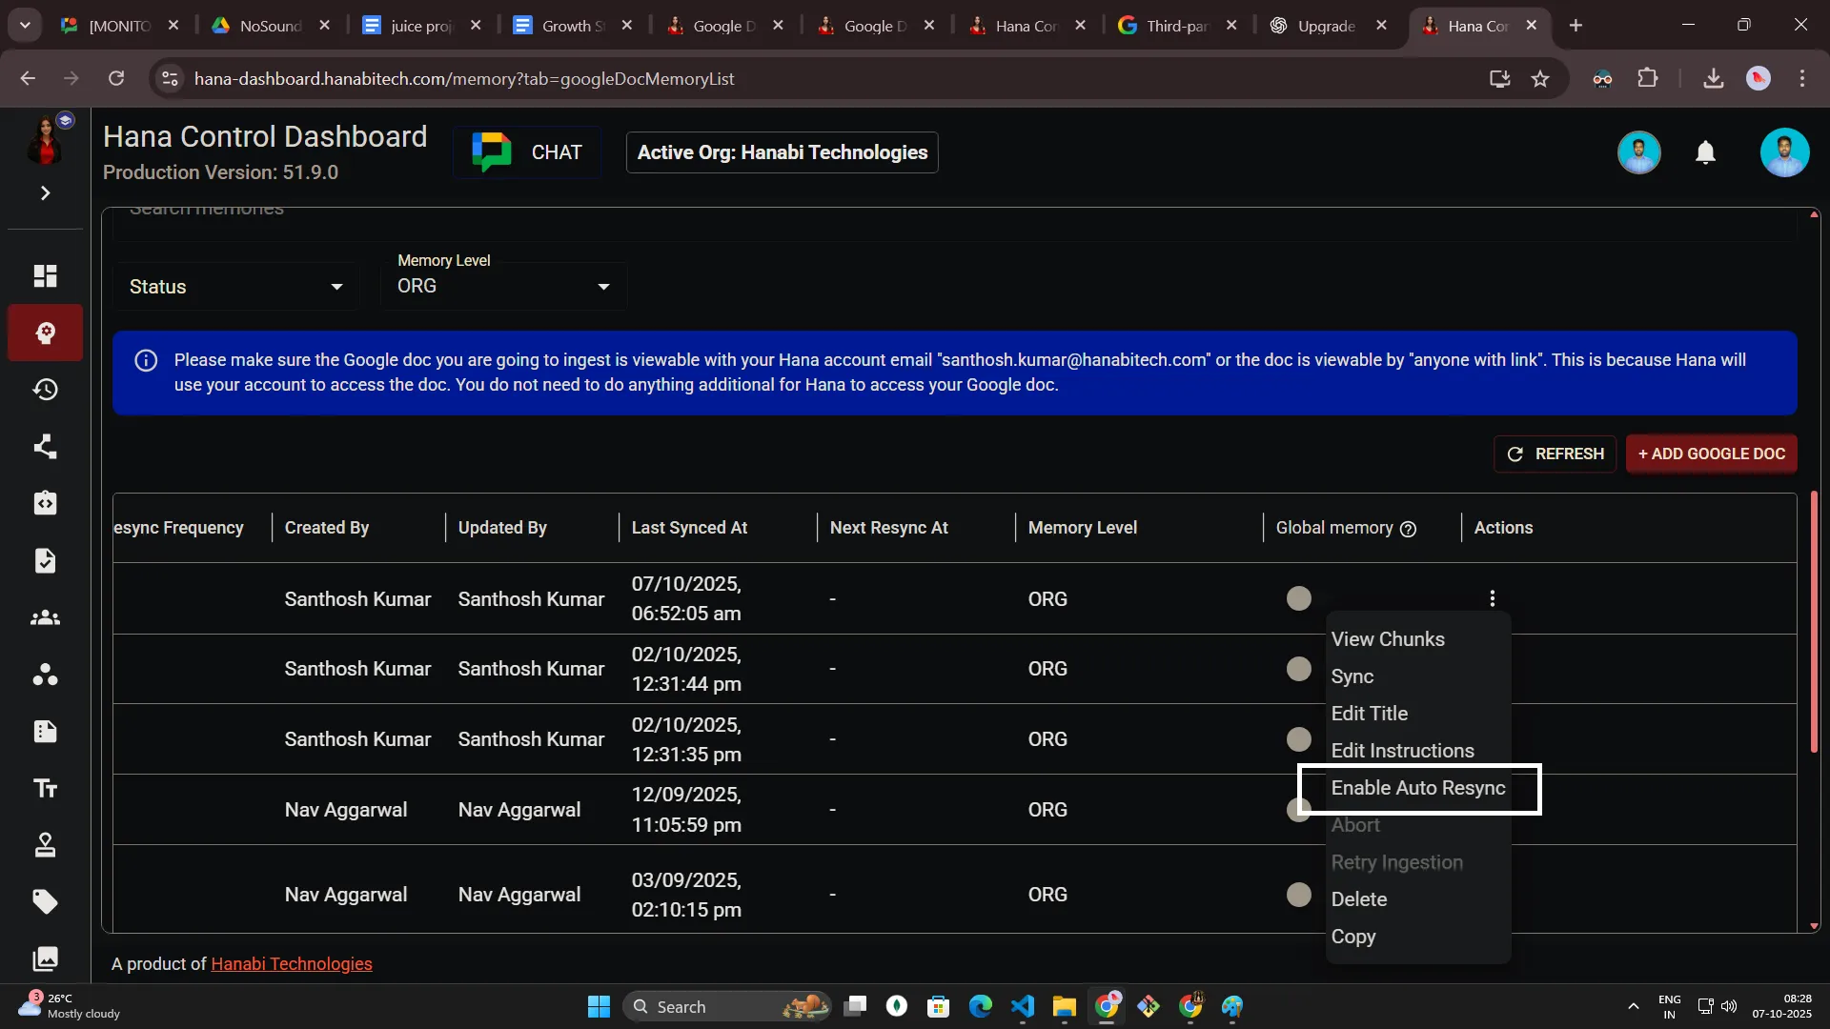This screenshot has width=1830, height=1029.
Task: Click the share network icon in the sidebar
Action: (45, 447)
